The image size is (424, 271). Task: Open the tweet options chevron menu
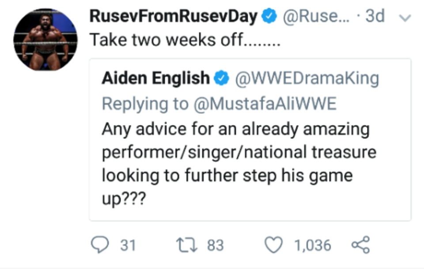[x=405, y=18]
